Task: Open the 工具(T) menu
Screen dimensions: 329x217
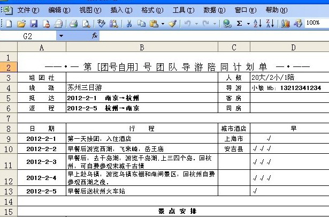Action: 183,10
